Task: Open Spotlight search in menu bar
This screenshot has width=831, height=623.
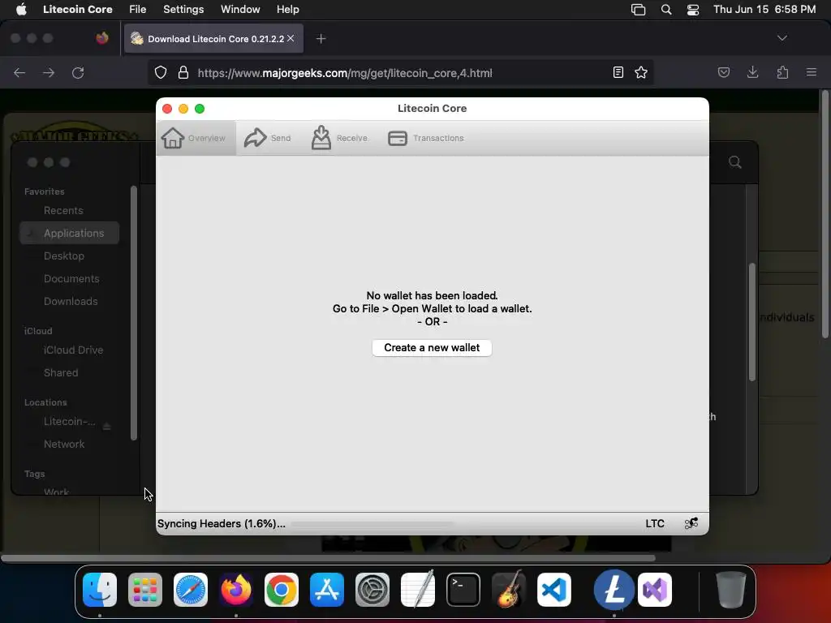Action: pos(666,10)
